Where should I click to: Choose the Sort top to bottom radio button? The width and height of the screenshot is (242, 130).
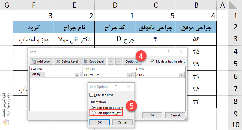[94, 107]
